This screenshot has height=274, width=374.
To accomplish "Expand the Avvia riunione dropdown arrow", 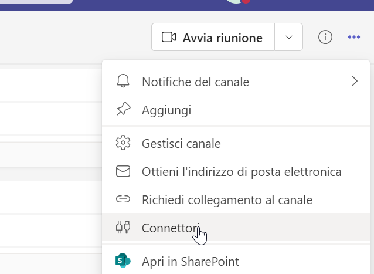I will pyautogui.click(x=289, y=37).
